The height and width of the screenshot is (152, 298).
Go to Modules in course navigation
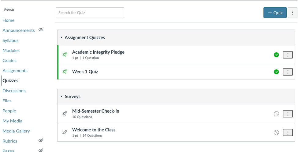pyautogui.click(x=11, y=51)
